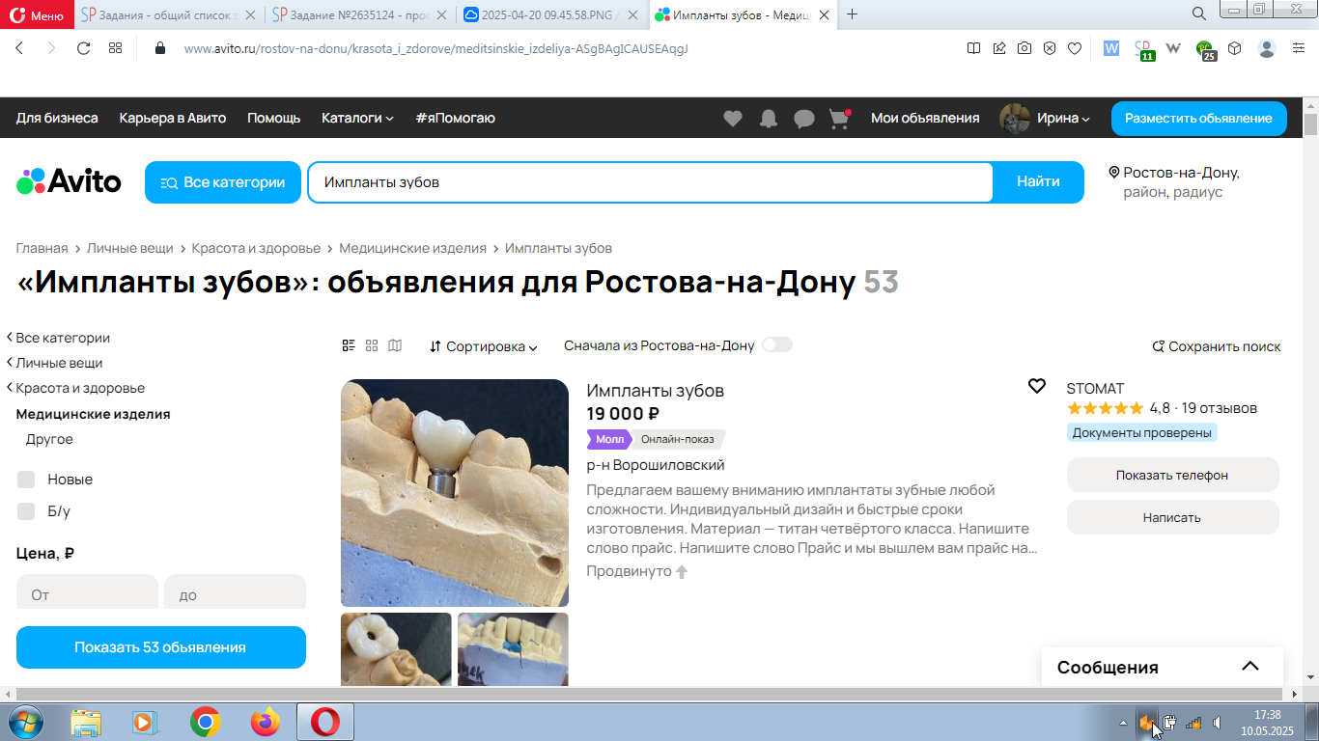Image resolution: width=1319 pixels, height=741 pixels.
Task: Check the Новые checkbox
Action: tap(26, 480)
